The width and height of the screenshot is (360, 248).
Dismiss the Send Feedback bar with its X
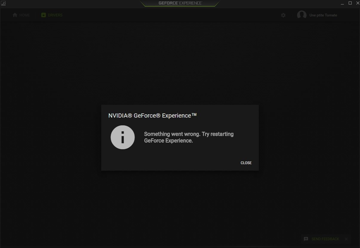(346, 239)
